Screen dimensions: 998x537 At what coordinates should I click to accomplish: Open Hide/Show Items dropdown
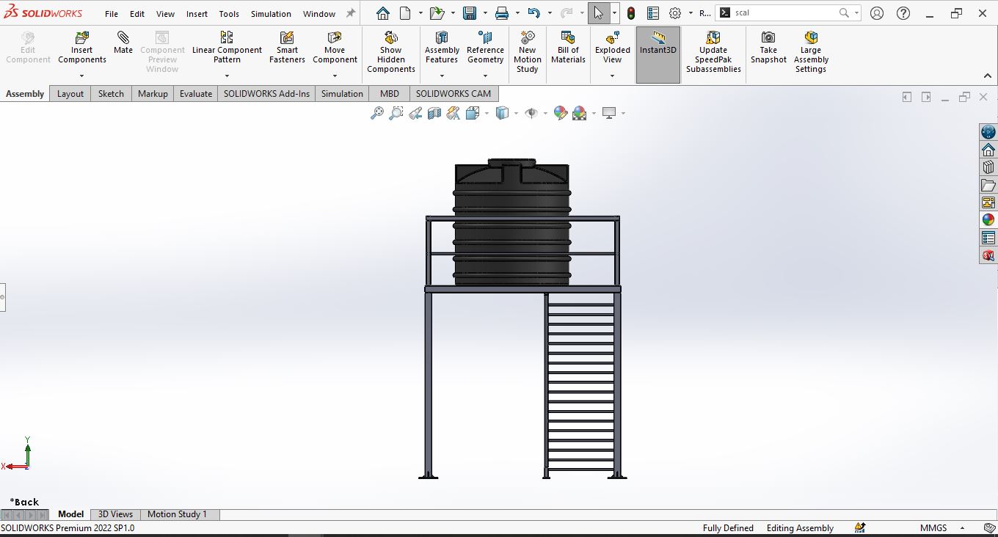pyautogui.click(x=545, y=113)
